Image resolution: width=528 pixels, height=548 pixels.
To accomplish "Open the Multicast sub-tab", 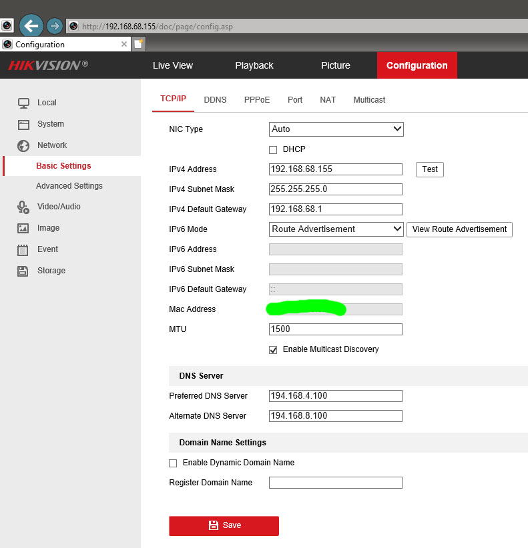I will 369,100.
